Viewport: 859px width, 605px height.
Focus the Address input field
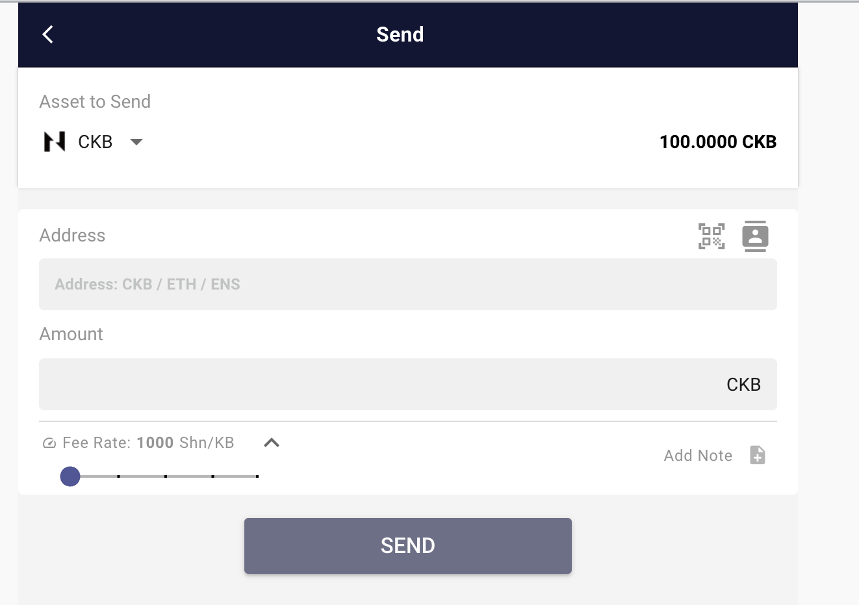[x=407, y=284]
